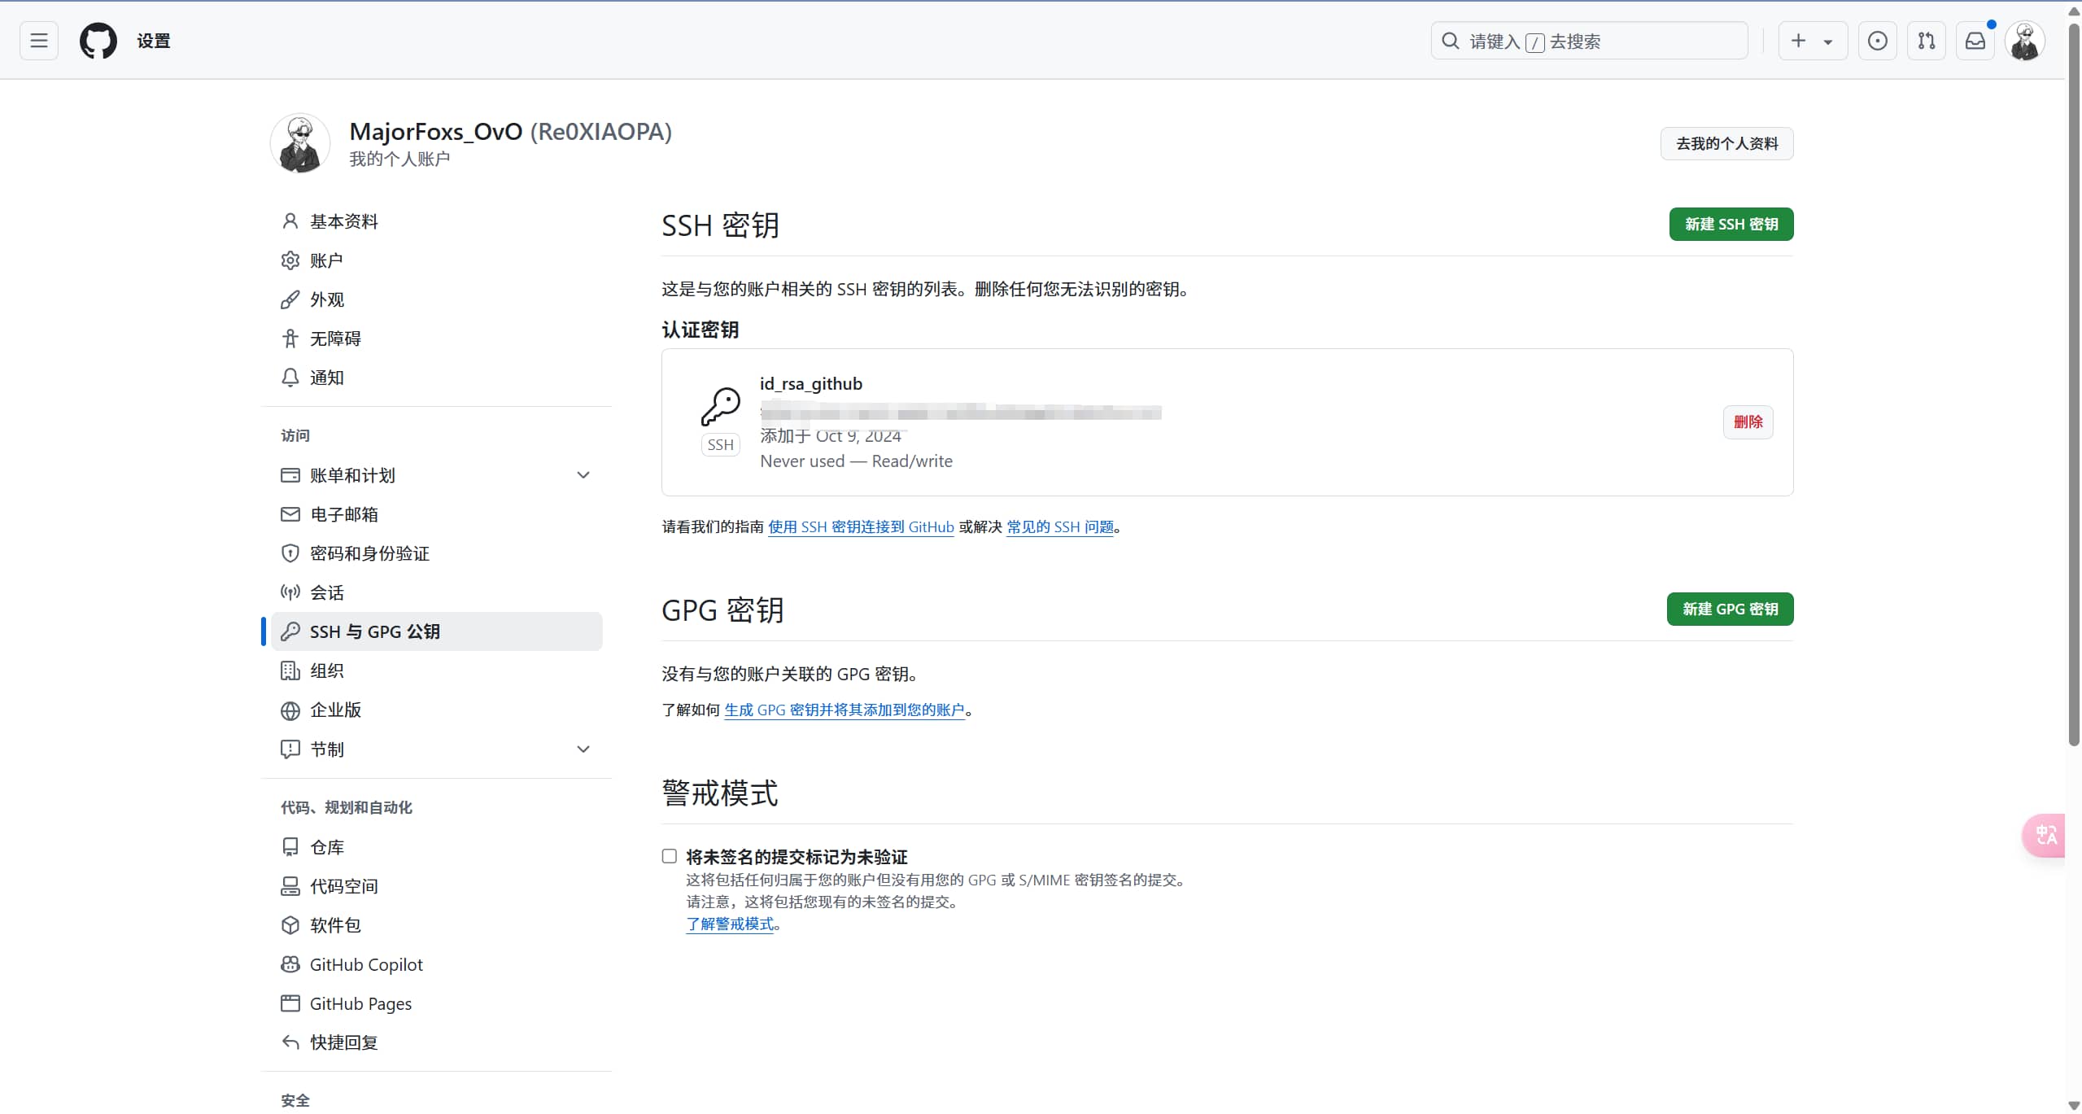The image size is (2082, 1114).
Task: Open 仓库 repositories settings
Action: (436, 847)
